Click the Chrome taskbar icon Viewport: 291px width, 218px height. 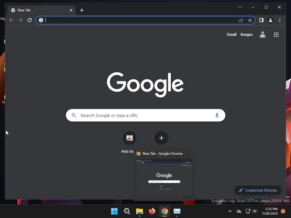click(x=165, y=211)
